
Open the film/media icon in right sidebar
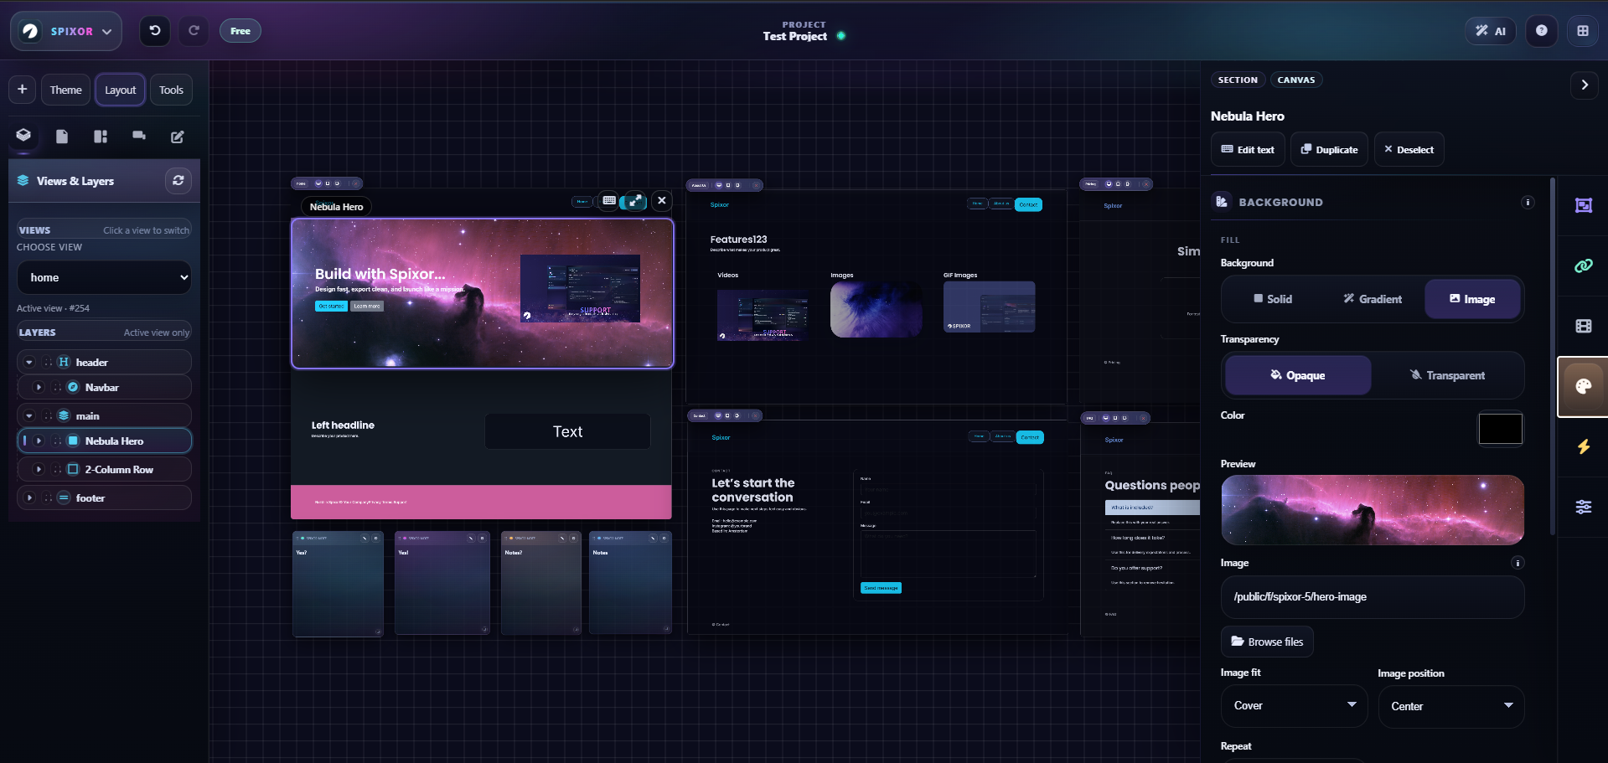pyautogui.click(x=1583, y=326)
